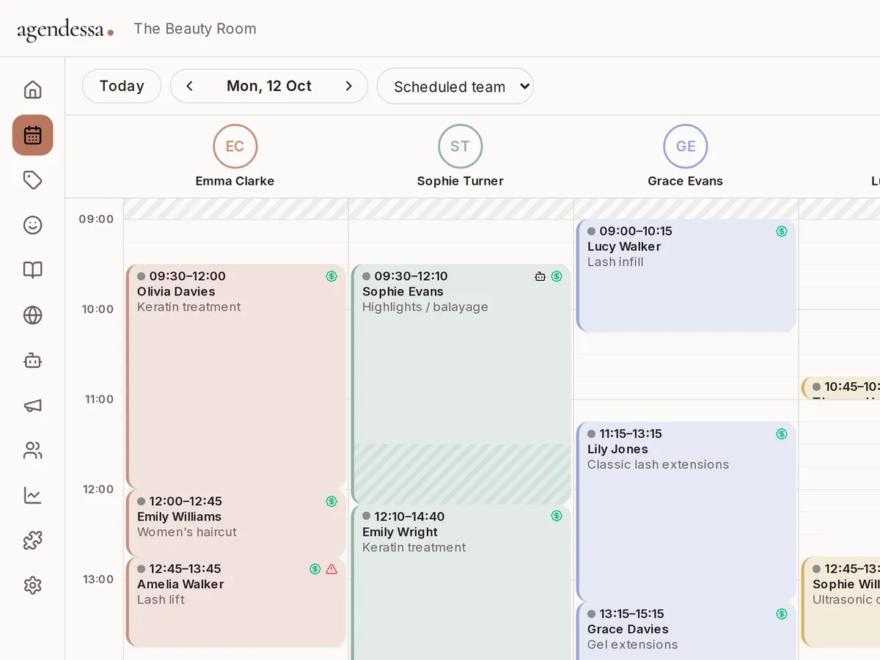
Task: Open the settings gear icon
Action: [x=32, y=585]
